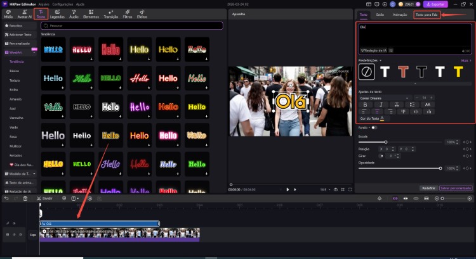The image size is (476, 259).
Task: Select the no-style preset
Action: 366,72
